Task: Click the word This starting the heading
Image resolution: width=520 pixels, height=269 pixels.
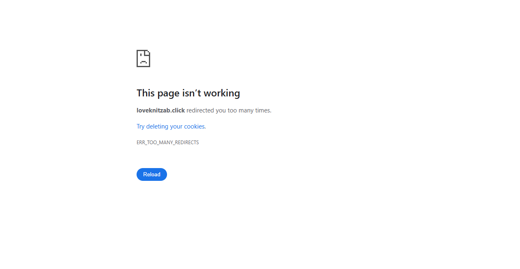Action: 146,93
